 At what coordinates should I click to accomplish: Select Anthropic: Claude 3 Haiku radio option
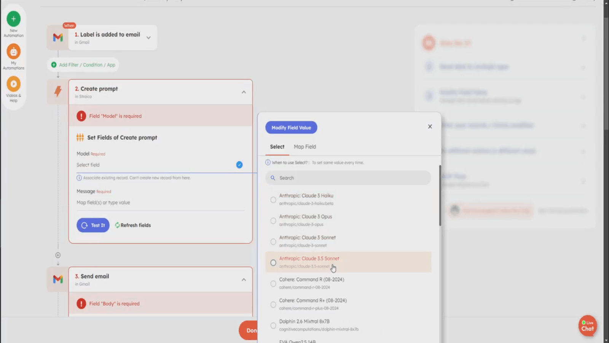pyautogui.click(x=273, y=200)
